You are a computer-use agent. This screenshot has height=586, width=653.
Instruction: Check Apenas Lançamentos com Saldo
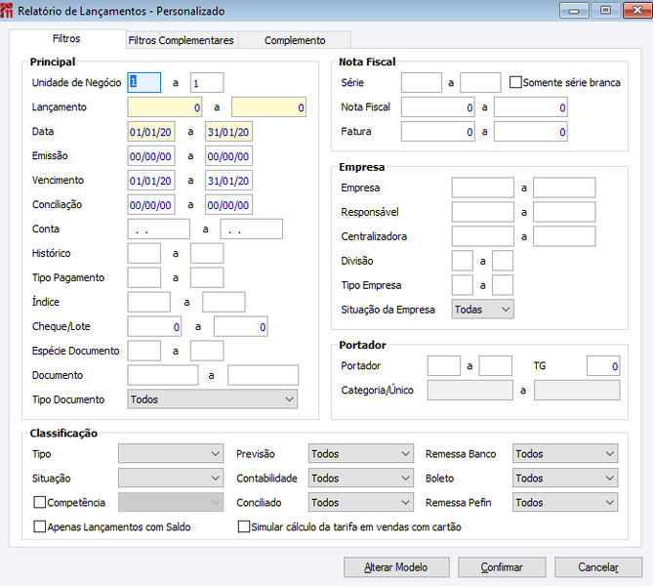[40, 526]
